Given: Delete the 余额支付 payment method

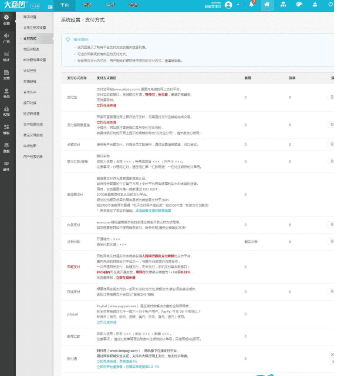Looking at the screenshot, I should 331,144.
